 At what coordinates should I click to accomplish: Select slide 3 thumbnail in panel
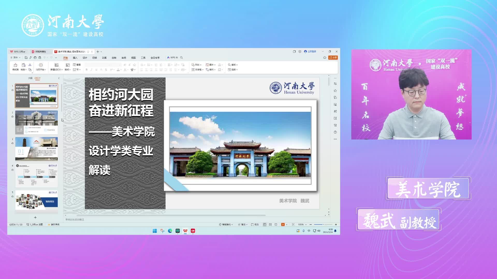coord(36,149)
